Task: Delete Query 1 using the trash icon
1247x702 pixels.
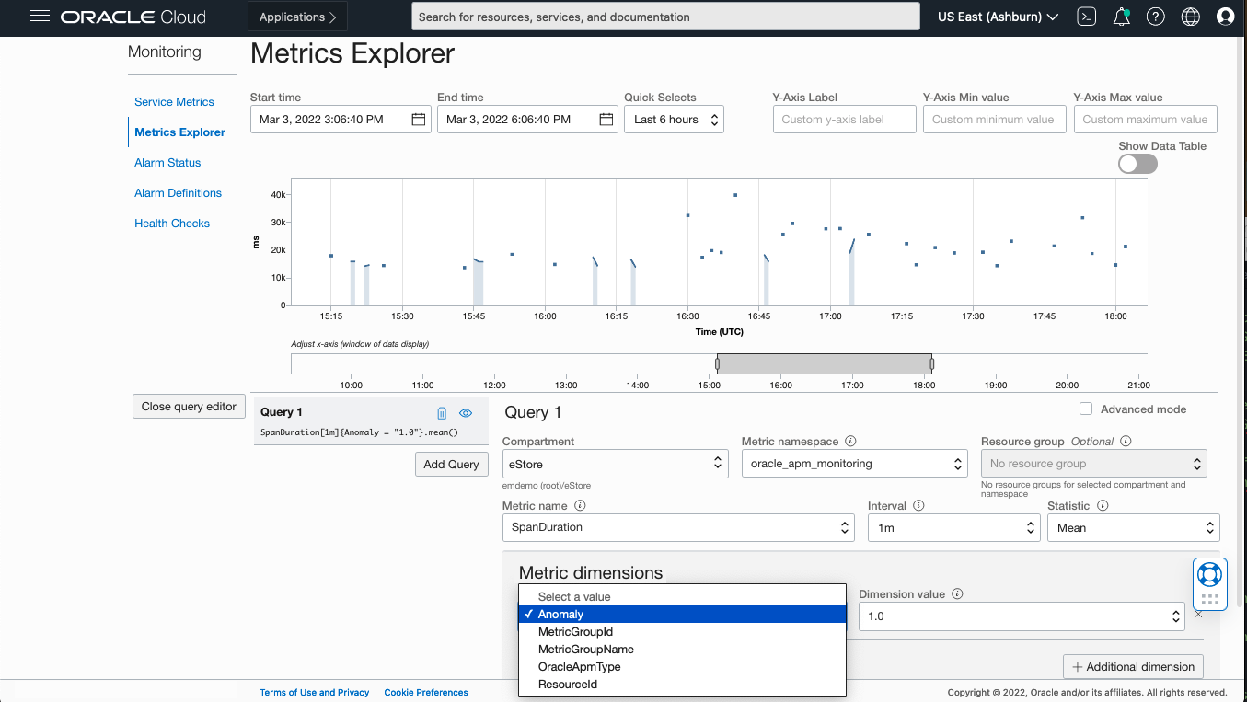Action: pos(442,413)
